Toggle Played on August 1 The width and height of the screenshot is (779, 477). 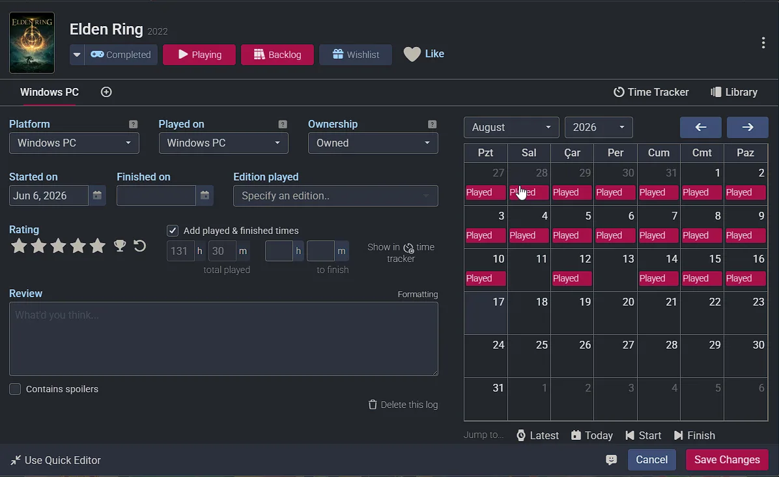click(x=701, y=192)
